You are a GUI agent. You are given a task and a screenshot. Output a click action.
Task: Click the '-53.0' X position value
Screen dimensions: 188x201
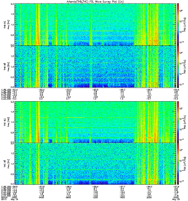tap(68, 90)
